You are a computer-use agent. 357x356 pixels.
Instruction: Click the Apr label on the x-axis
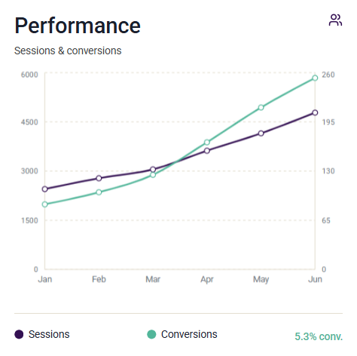click(207, 280)
